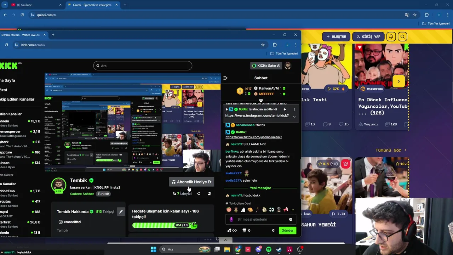
Task: Open File Explorer from the taskbar
Action: [x=227, y=249]
